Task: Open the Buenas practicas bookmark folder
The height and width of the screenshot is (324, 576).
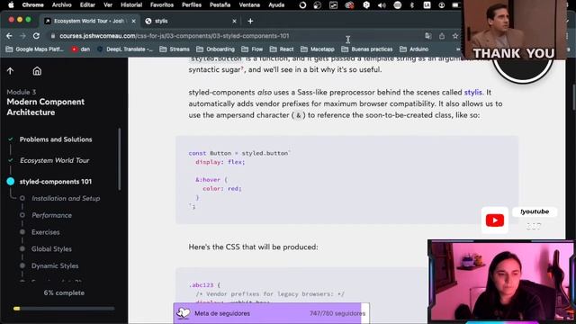Action: [x=367, y=49]
